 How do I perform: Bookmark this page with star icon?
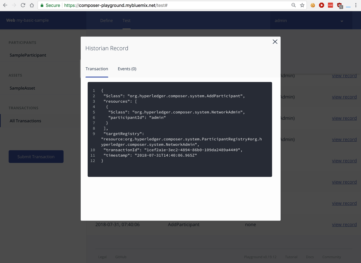[x=302, y=5]
